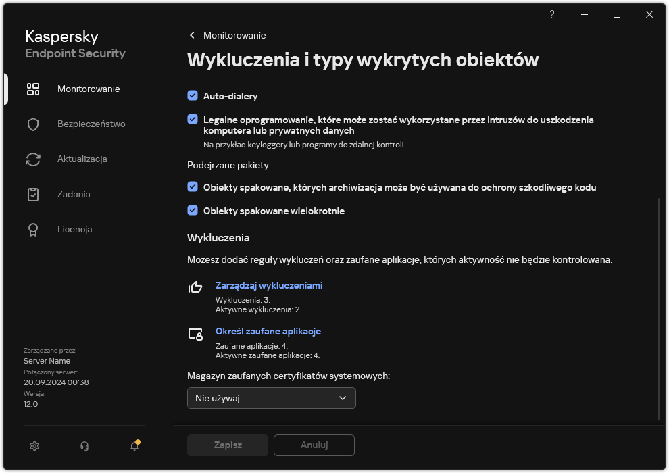Image resolution: width=669 pixels, height=473 pixels.
Task: Open the Zadania tasks icon
Action: coord(32,194)
